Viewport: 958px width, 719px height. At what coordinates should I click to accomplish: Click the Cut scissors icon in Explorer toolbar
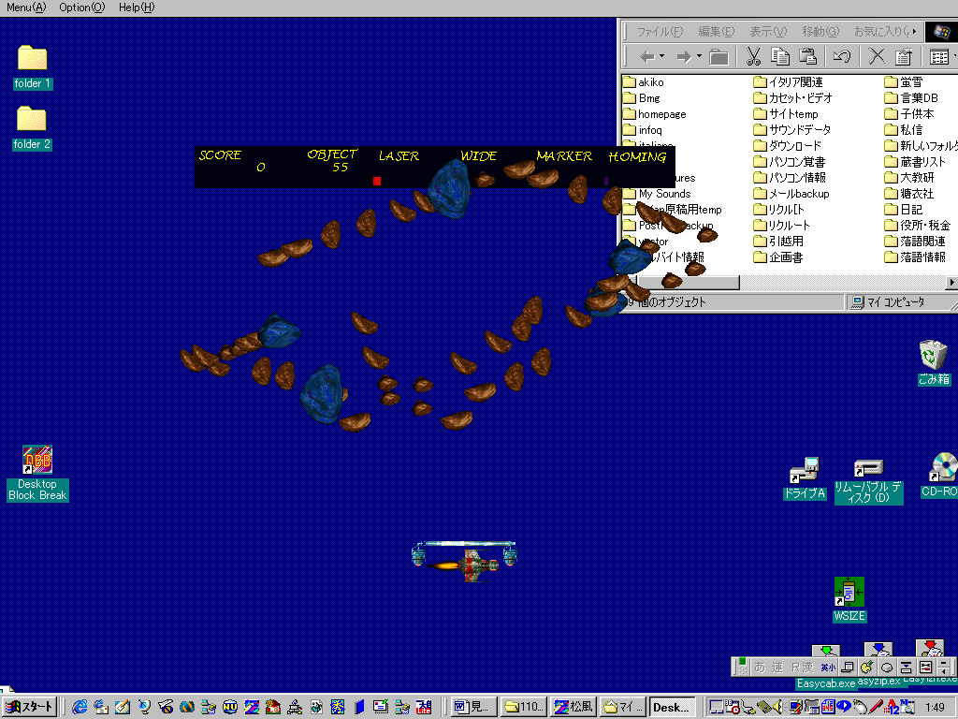753,57
